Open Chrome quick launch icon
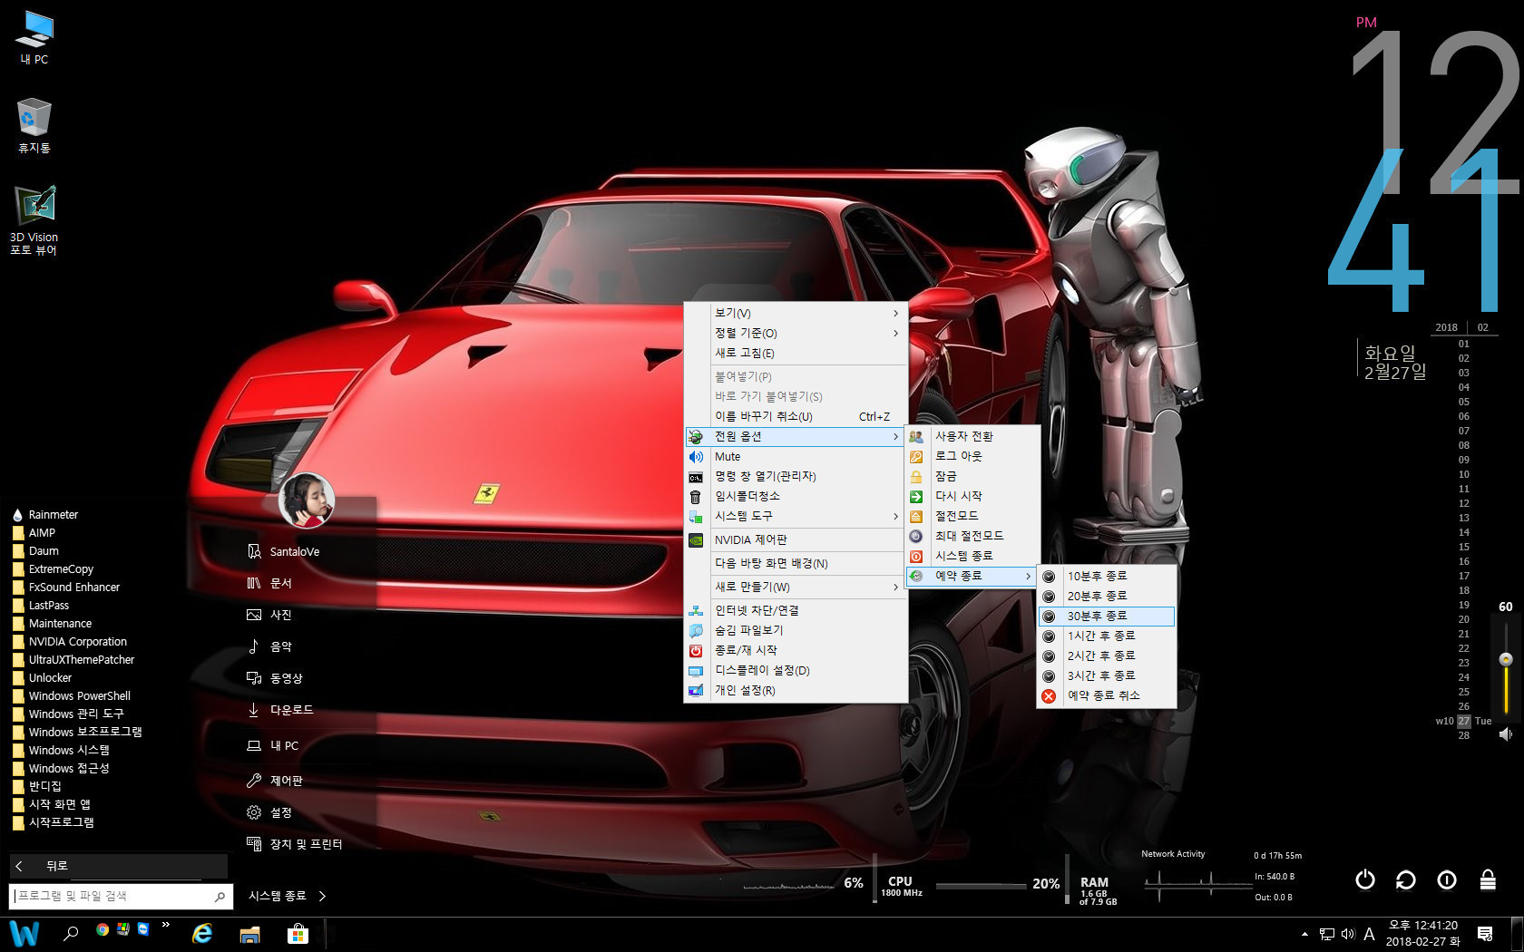1524x952 pixels. pyautogui.click(x=103, y=929)
